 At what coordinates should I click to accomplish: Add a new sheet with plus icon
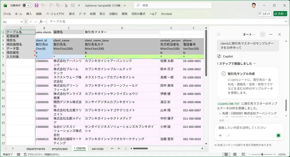119,148
